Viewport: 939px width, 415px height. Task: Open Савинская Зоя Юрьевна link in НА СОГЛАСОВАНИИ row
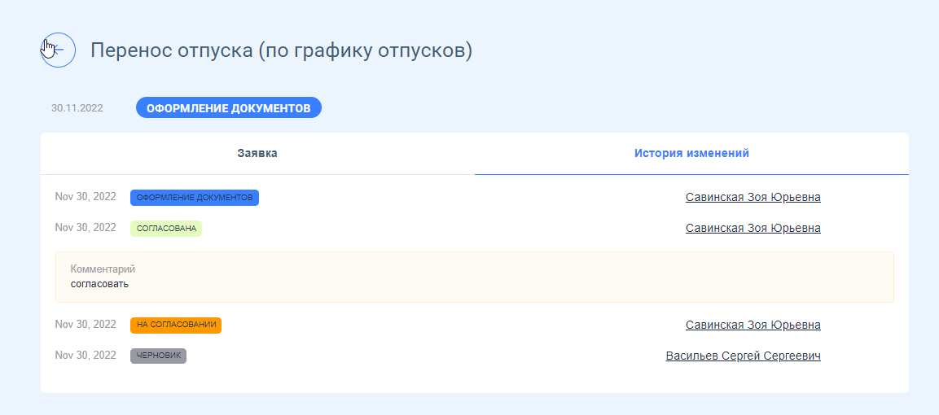click(753, 325)
